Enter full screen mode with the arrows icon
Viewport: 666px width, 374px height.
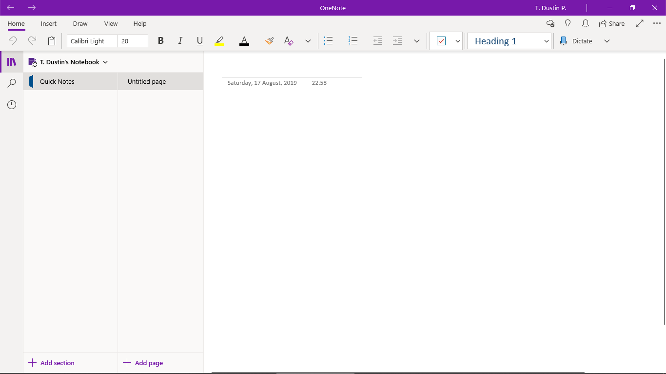point(640,23)
